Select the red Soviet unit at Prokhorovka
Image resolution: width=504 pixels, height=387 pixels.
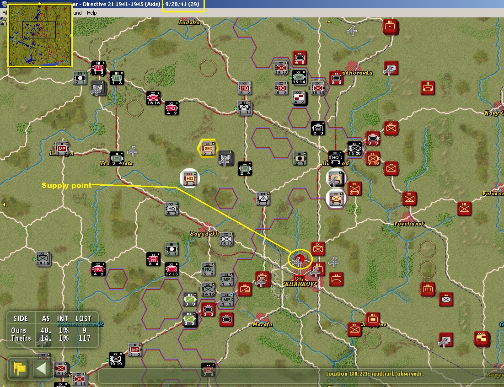[336, 78]
